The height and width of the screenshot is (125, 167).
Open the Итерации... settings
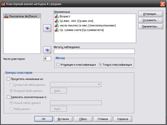pyautogui.click(x=151, y=14)
